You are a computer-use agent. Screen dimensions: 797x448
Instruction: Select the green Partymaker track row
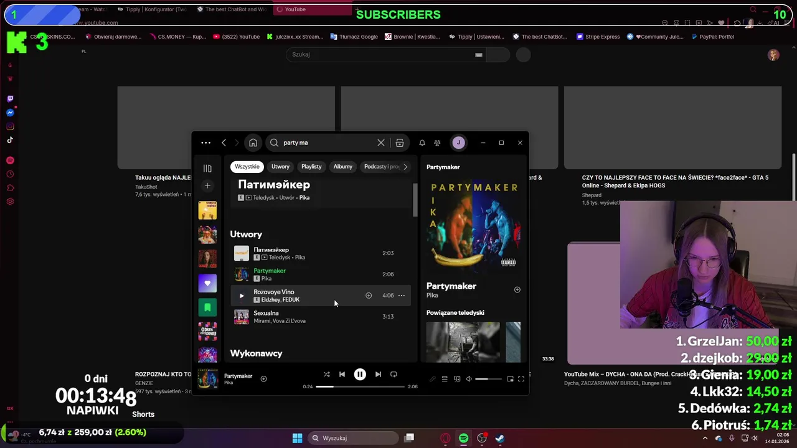coord(321,274)
